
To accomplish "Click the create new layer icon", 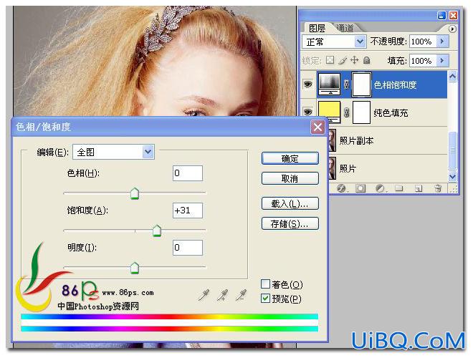I will click(x=418, y=188).
